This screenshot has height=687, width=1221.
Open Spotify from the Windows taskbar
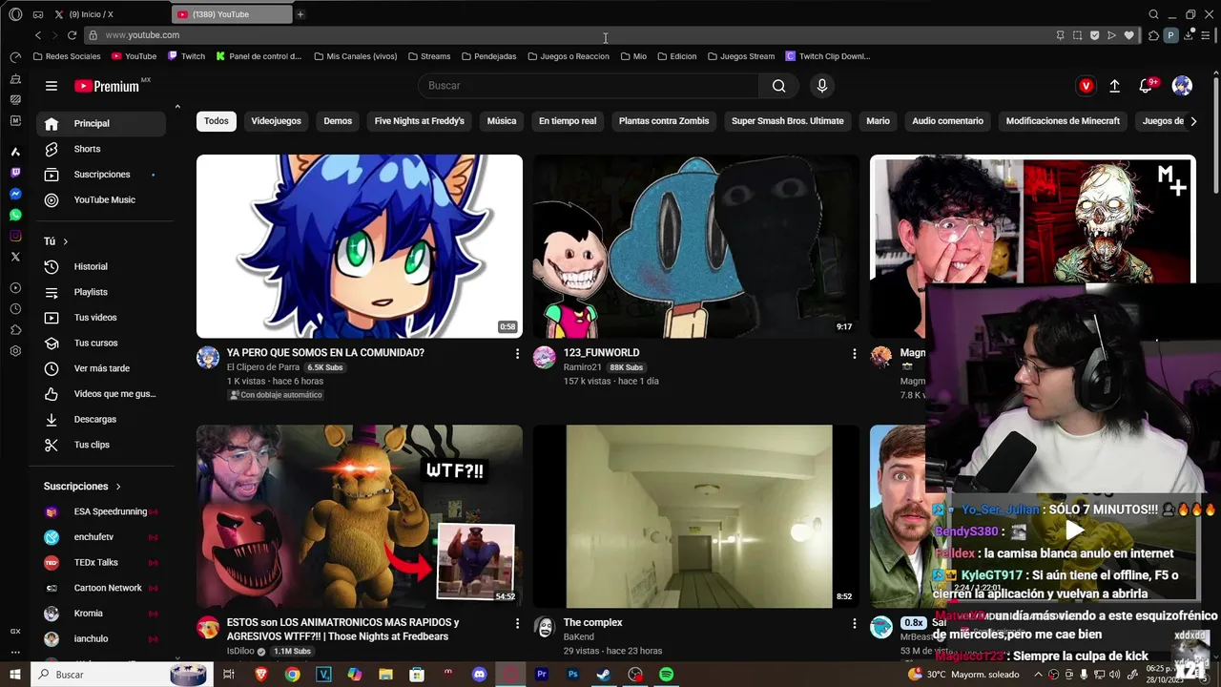[x=667, y=675]
